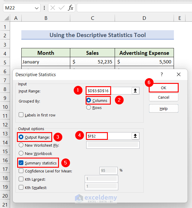Click the Sales header cell
Viewport: 192px width, 208px height.
(x=92, y=53)
